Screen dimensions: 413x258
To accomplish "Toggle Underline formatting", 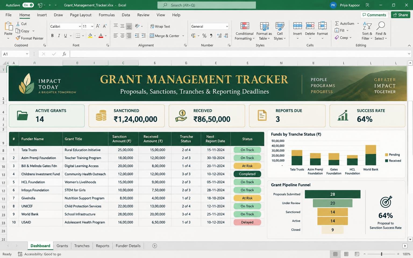I will point(65,35).
